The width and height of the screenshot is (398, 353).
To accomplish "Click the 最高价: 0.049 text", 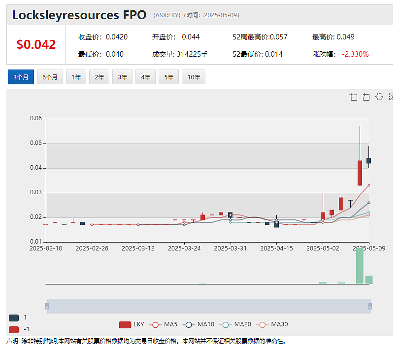I will pyautogui.click(x=333, y=37).
